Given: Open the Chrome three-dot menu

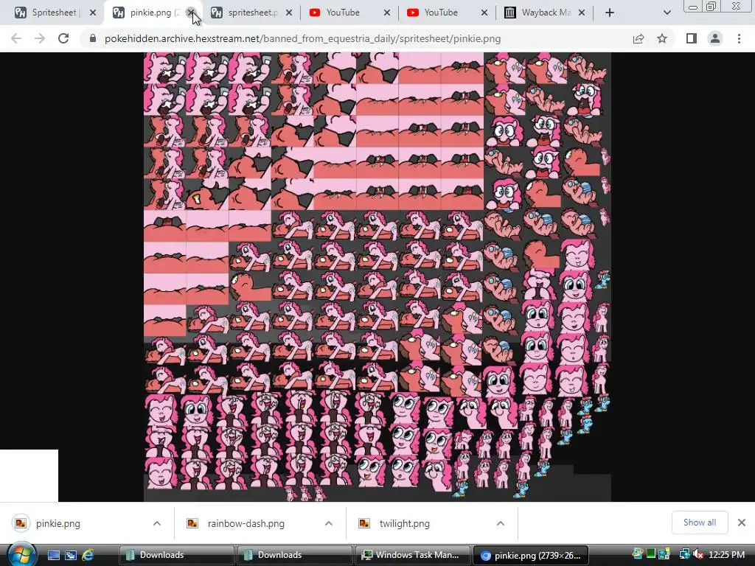Looking at the screenshot, I should point(739,38).
